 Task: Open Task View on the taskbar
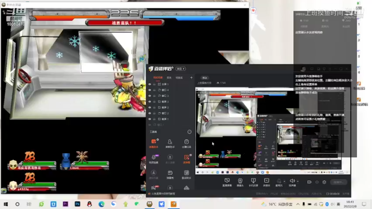tap(29, 204)
